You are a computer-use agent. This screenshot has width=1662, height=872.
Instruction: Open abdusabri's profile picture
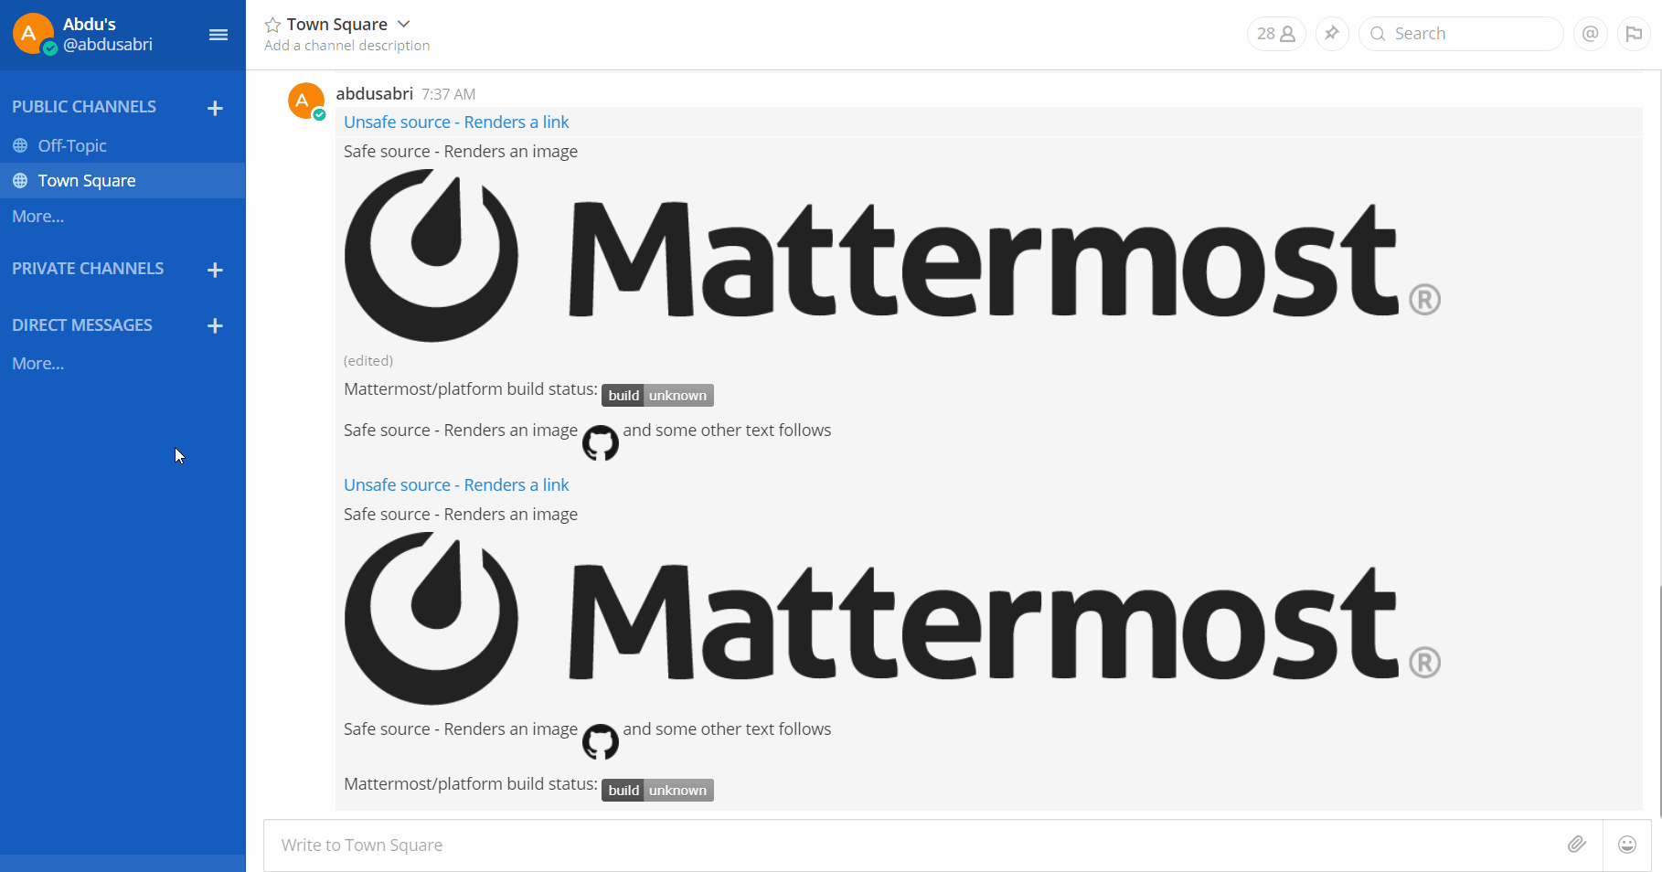[x=306, y=101]
